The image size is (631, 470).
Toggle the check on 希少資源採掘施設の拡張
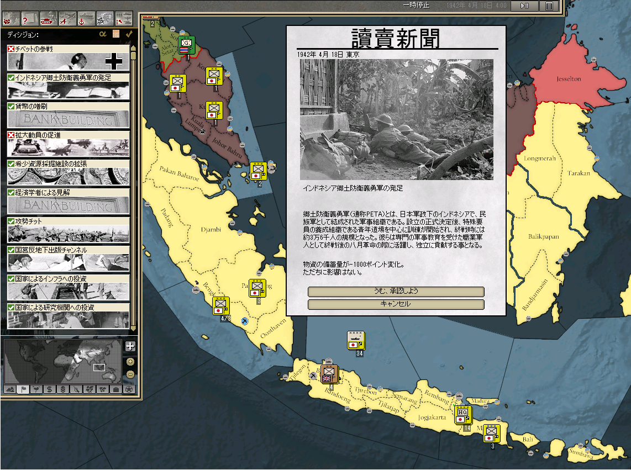[11, 164]
